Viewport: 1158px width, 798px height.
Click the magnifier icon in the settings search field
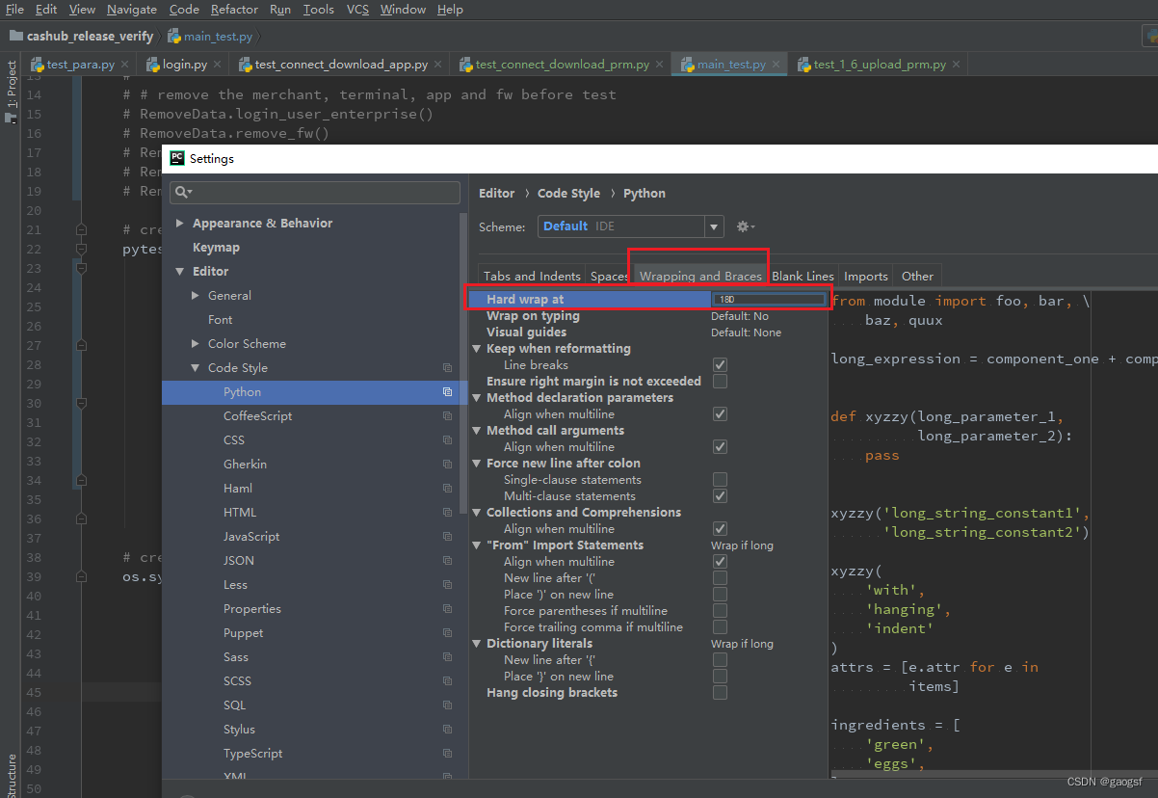pyautogui.click(x=183, y=192)
